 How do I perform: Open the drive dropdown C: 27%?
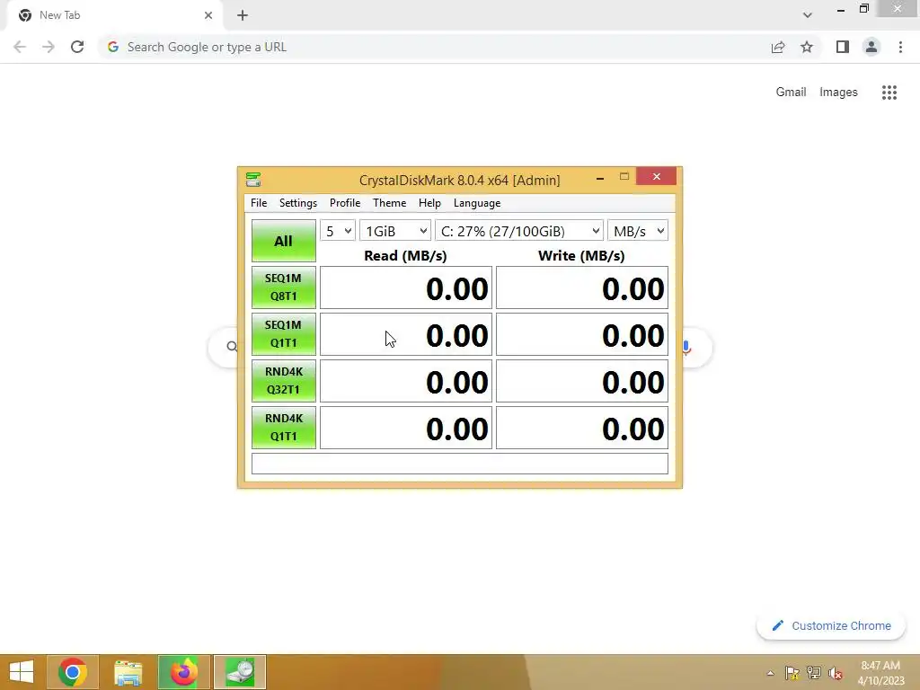[x=519, y=231]
